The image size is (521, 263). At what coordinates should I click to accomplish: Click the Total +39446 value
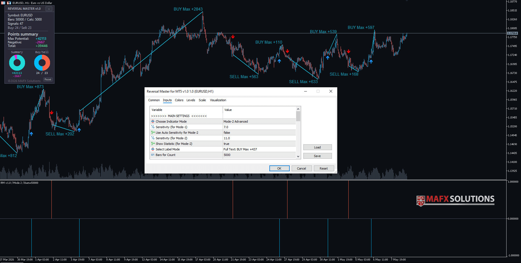[x=41, y=46]
